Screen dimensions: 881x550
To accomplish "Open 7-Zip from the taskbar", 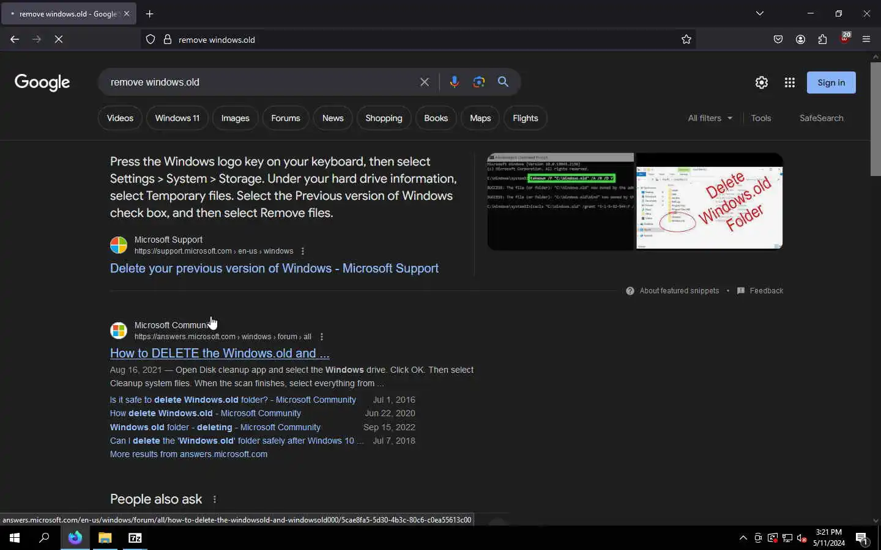I will (x=135, y=538).
